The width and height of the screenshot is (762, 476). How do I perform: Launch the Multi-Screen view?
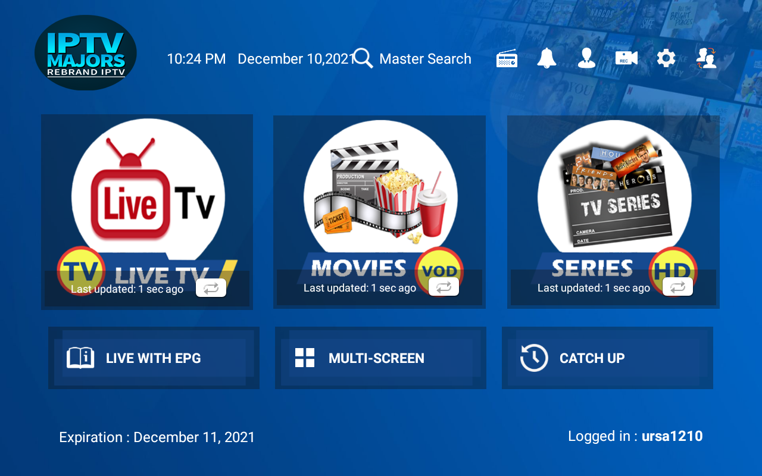[x=380, y=358]
